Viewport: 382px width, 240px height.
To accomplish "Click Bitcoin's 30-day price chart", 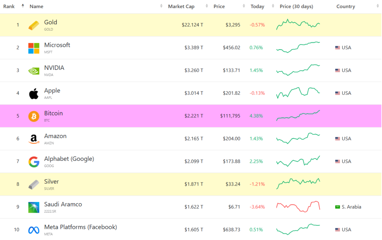I will point(298,116).
